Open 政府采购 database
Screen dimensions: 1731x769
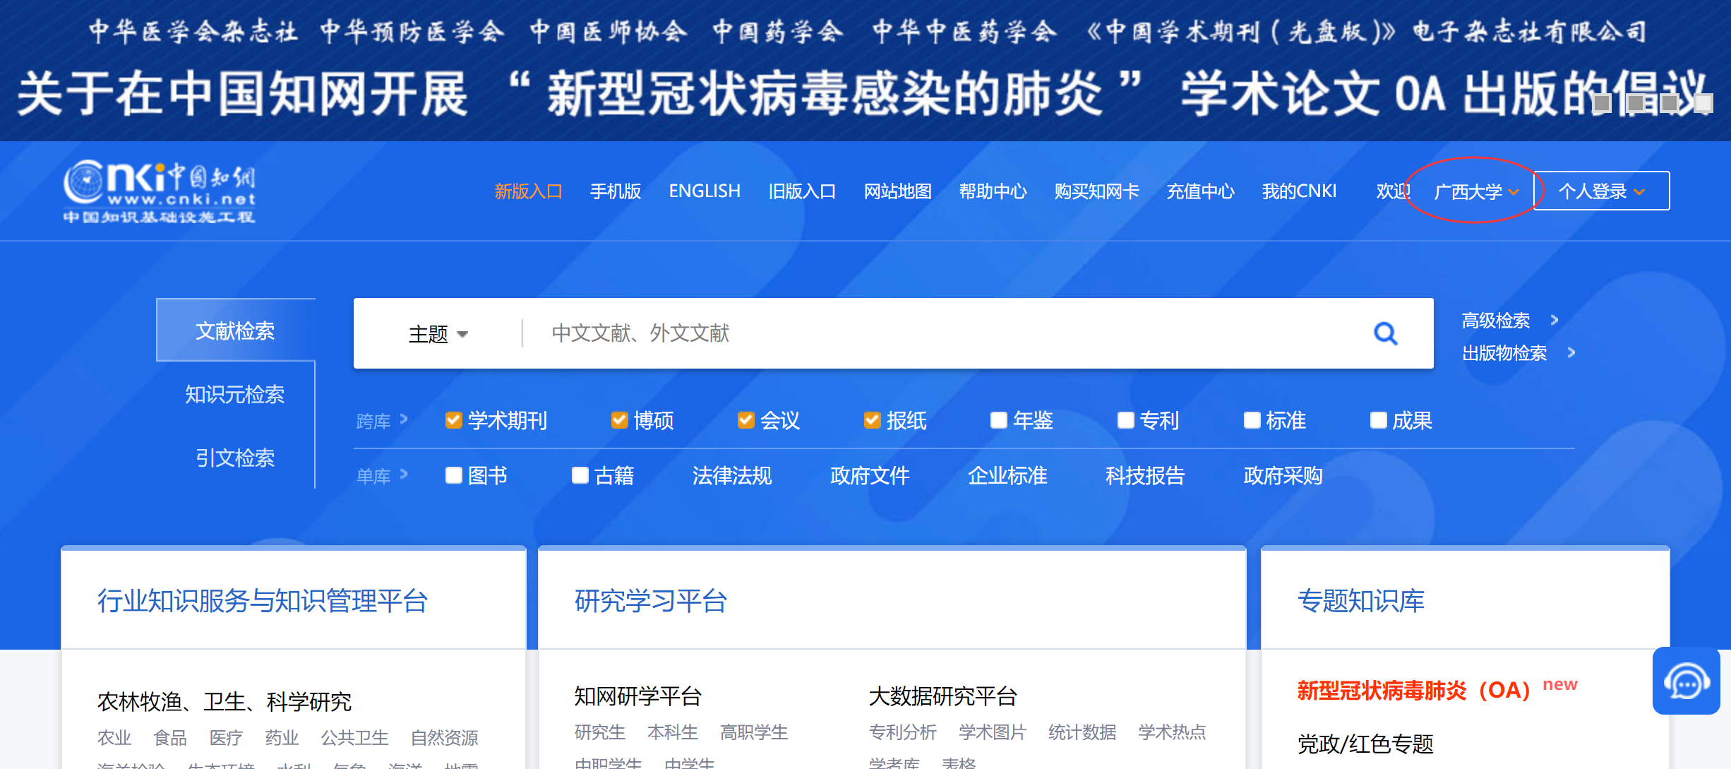[x=1283, y=475]
